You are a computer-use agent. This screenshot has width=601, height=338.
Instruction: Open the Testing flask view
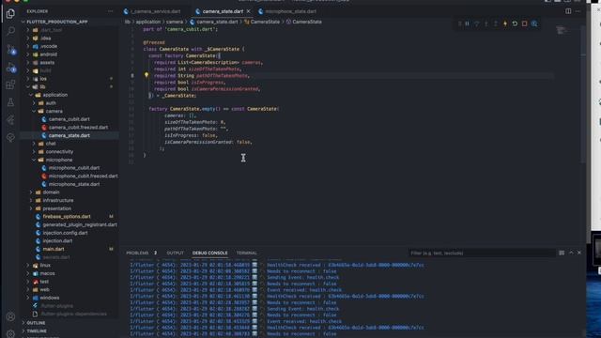[10, 102]
